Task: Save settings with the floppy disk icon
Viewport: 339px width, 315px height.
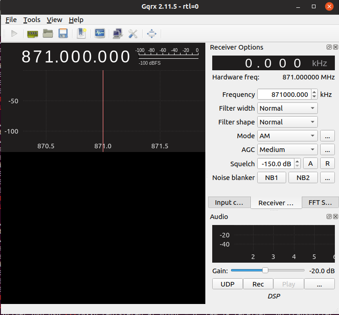Action: tap(63, 34)
